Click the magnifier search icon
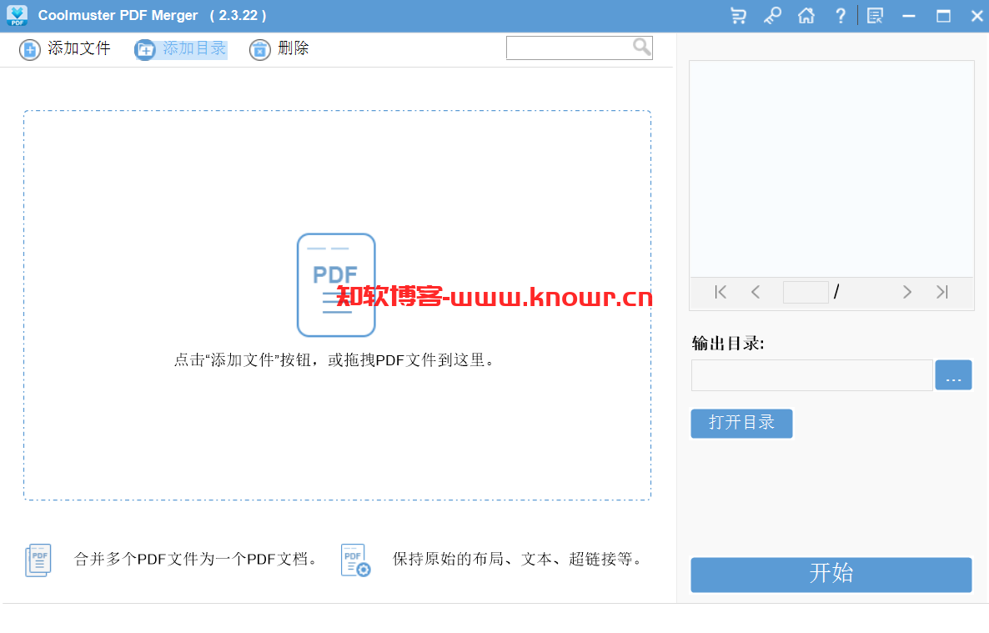The width and height of the screenshot is (989, 633). pos(641,47)
